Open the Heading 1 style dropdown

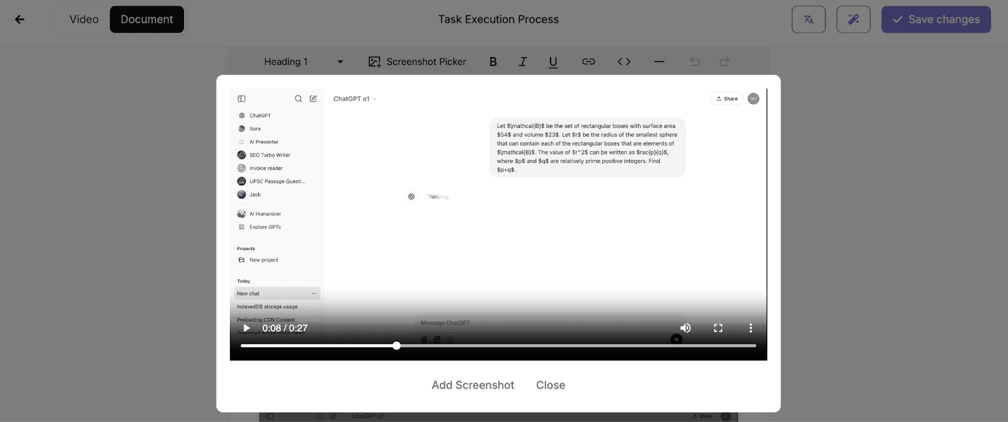pyautogui.click(x=304, y=62)
